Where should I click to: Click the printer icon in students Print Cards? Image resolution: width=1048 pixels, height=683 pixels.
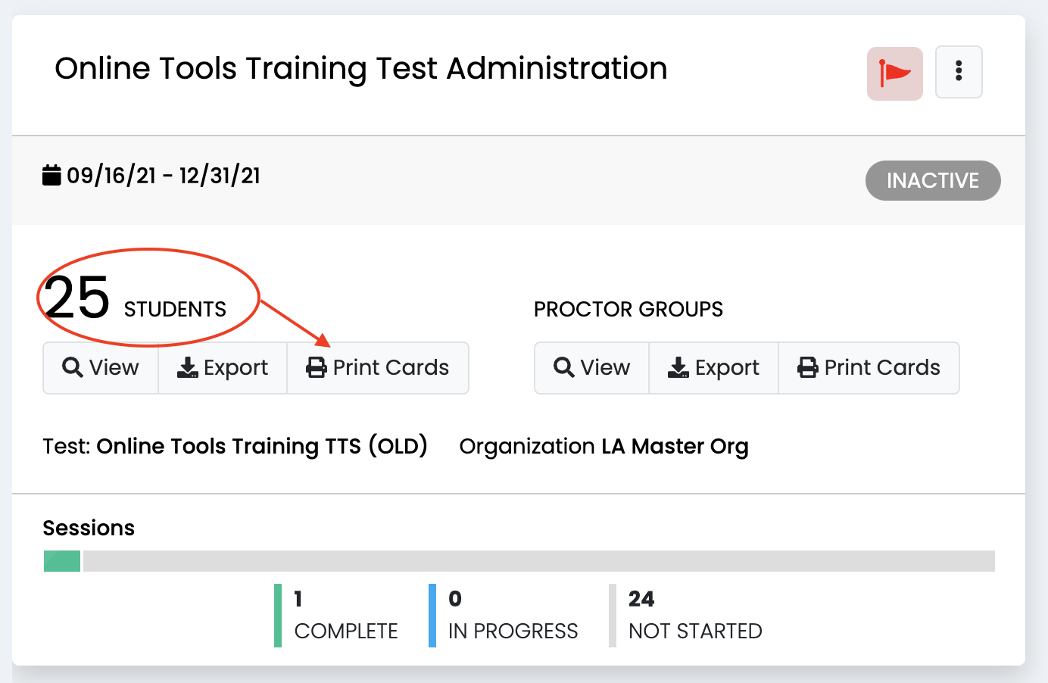pyautogui.click(x=316, y=367)
